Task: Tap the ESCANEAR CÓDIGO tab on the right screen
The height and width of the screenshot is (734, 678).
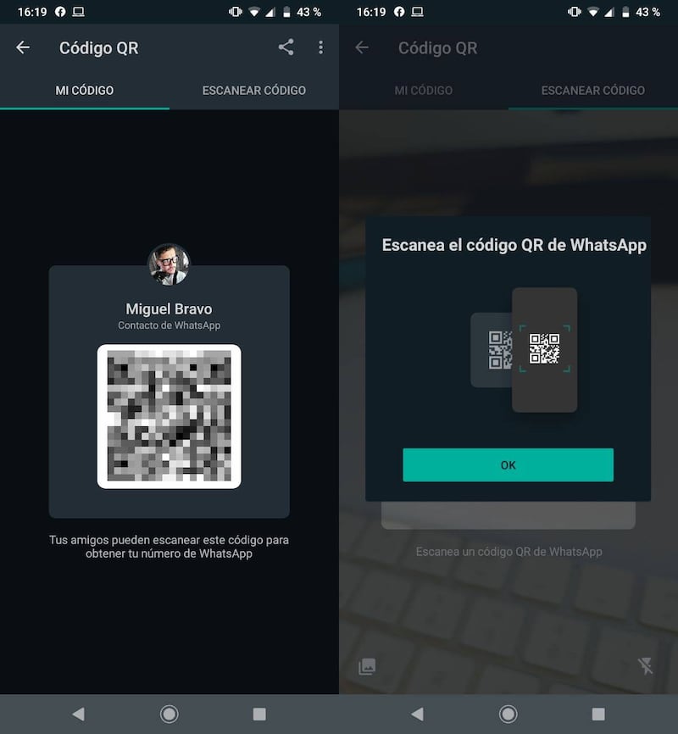Action: [593, 91]
